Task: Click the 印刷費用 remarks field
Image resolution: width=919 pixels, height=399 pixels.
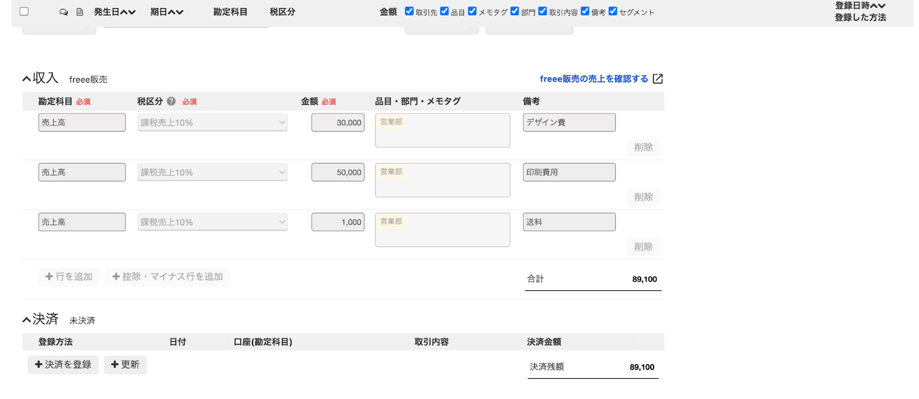Action: click(x=569, y=172)
